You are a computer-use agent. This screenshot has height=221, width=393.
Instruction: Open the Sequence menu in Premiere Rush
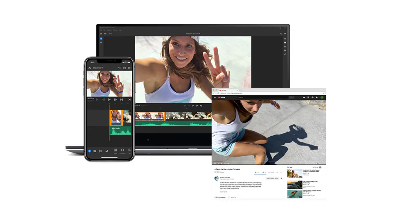(x=109, y=30)
